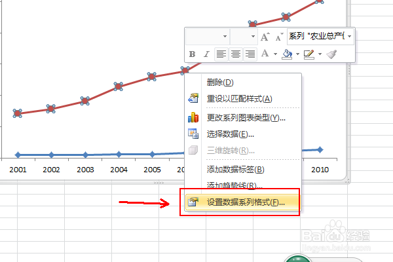This screenshot has width=393, height=262.
Task: Click the 2010 axis label
Action: coord(320,170)
